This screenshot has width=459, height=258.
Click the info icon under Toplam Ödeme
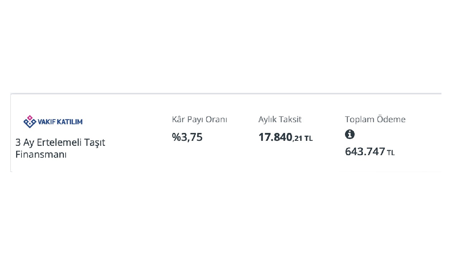(350, 134)
